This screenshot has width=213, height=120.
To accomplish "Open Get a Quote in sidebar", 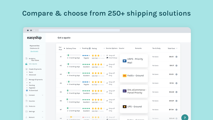I will coord(33,64).
